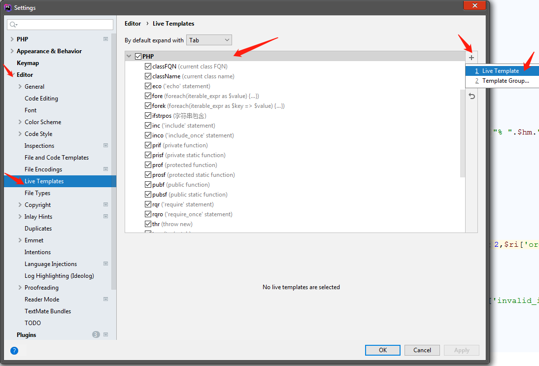Viewport: 539px width, 366px height.
Task: Open Intentions settings
Action: coord(37,252)
